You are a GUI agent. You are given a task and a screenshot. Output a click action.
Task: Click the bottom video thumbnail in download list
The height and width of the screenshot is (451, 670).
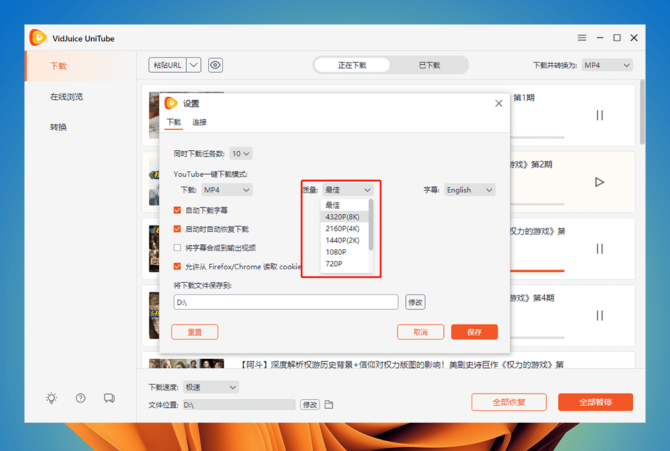[186, 363]
